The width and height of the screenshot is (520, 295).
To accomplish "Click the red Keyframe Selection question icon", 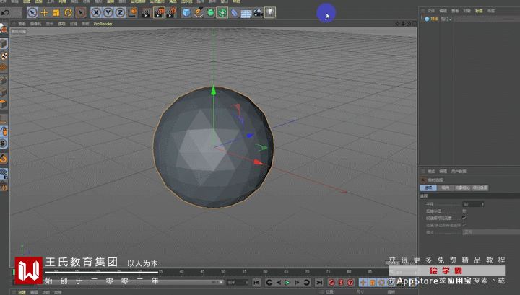I will (350, 283).
